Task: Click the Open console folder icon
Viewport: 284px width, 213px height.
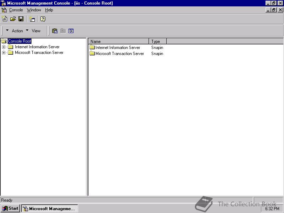Action: click(13, 19)
